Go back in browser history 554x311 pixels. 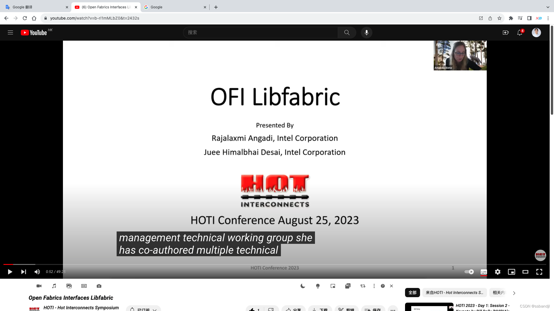click(6, 18)
